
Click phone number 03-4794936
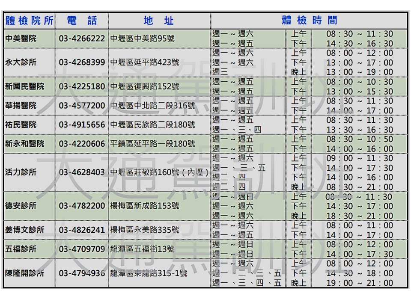click(x=82, y=273)
